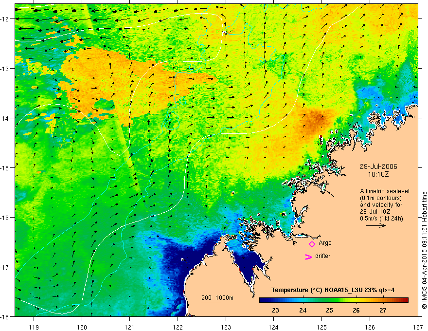The height and width of the screenshot is (331, 428).
Task: Click the '29-Jul-2006' date text
Action: pos(378,166)
